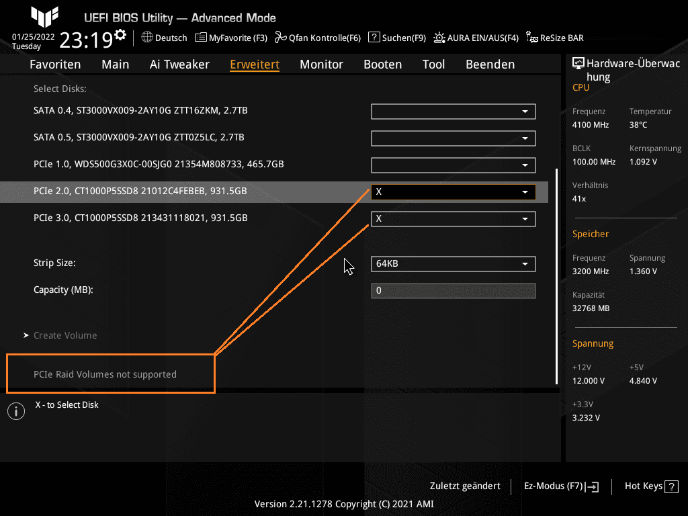Screen dimensions: 688x516
Task: Open dropdown for PCIe 2.0 CT1000P5SSD8 disk
Action: [x=454, y=191]
